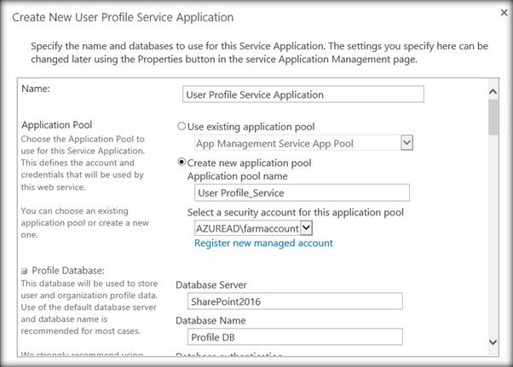Select Create new application pool option
The image size is (513, 367).
[x=182, y=163]
